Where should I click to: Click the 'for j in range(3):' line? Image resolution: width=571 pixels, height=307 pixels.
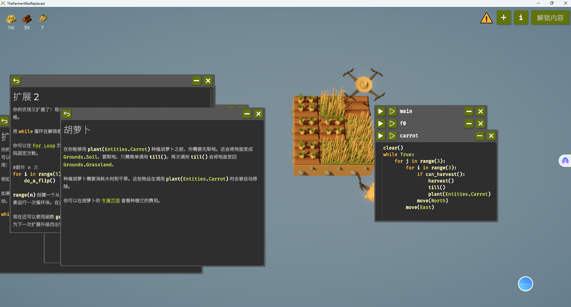420,161
